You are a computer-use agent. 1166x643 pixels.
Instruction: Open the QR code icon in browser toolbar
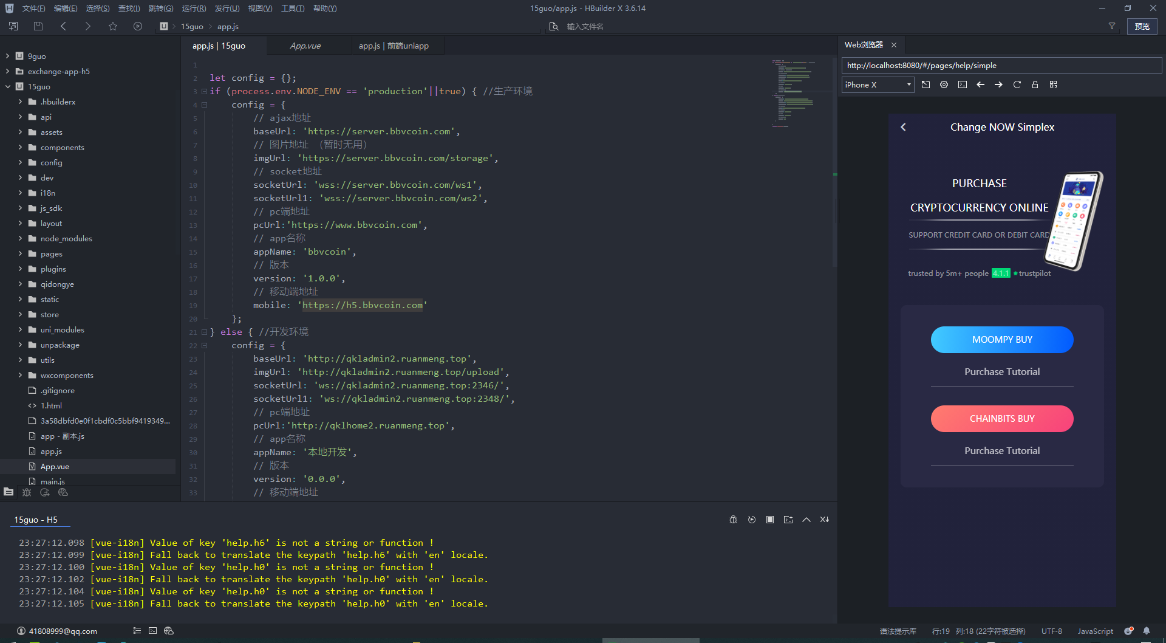pyautogui.click(x=1054, y=84)
